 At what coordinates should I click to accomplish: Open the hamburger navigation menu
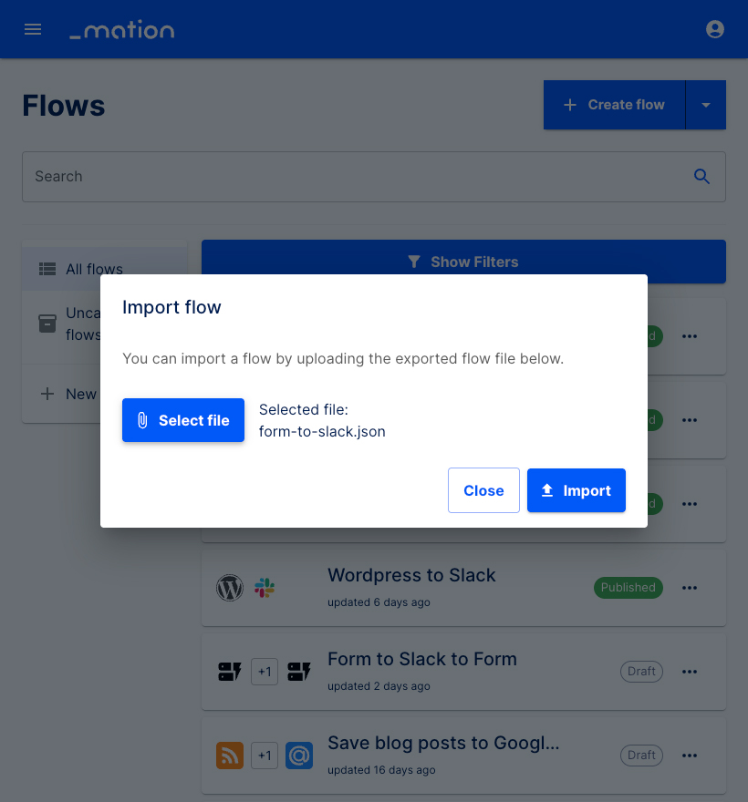[x=33, y=28]
